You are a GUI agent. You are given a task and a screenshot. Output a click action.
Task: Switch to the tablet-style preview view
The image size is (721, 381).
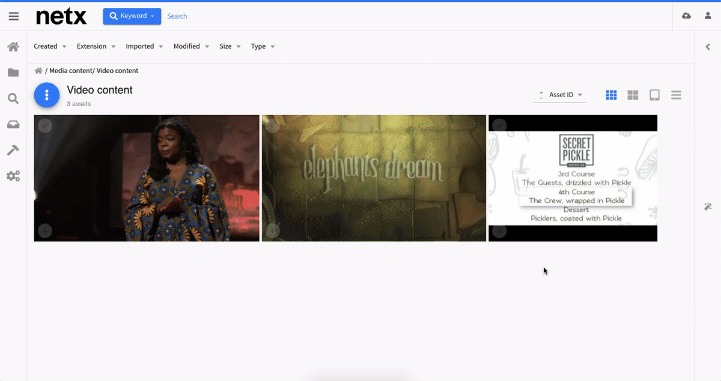(x=654, y=95)
